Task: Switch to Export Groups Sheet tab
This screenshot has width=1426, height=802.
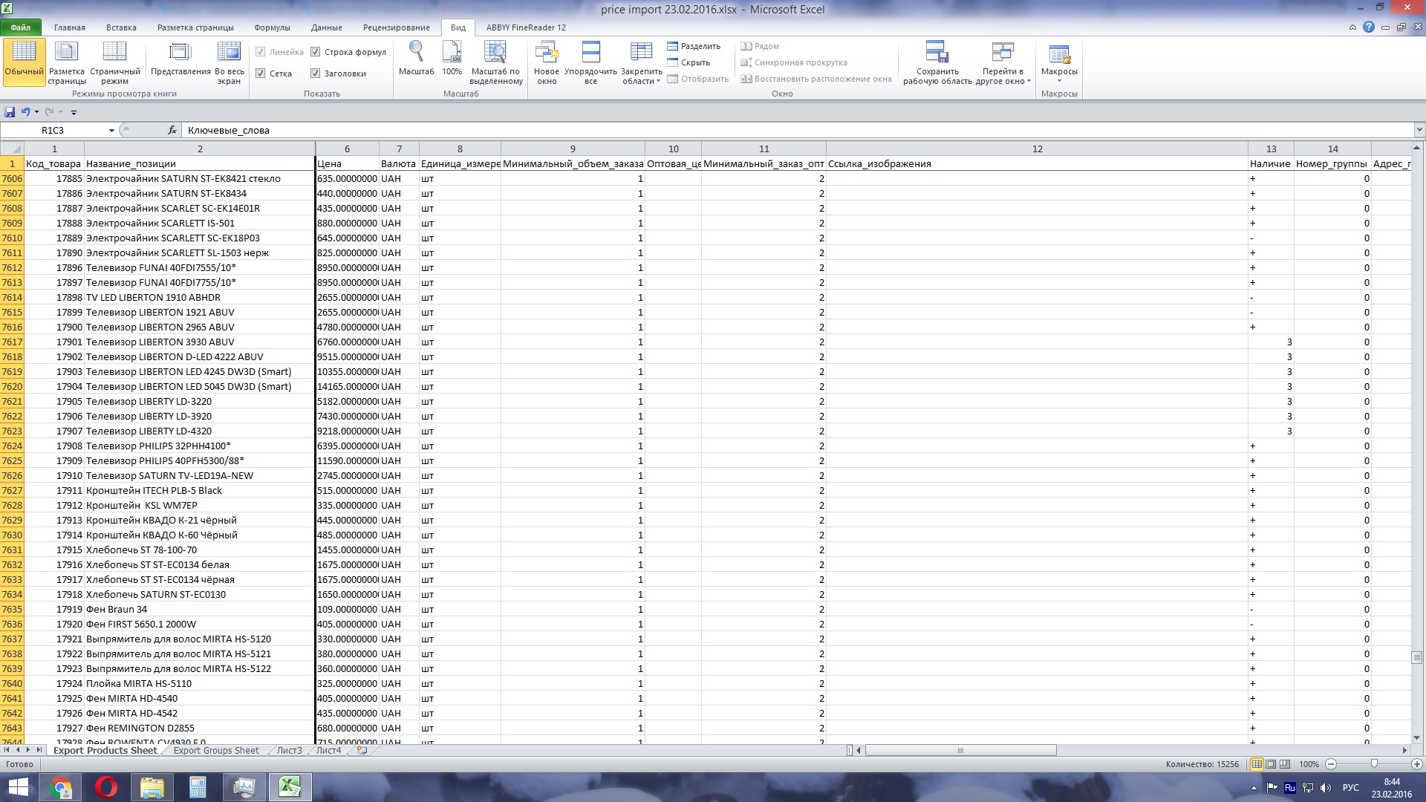Action: click(216, 751)
